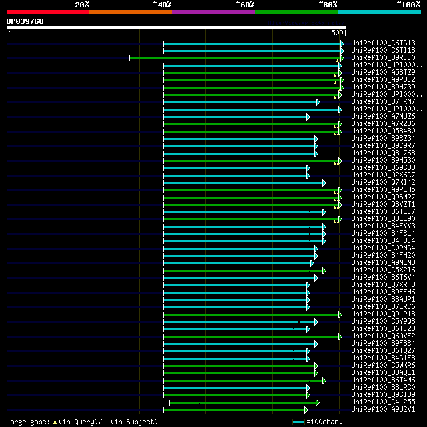Select the UniRef100_A7NUZ6 label
Screen dimensions: 427x427
(x=383, y=117)
